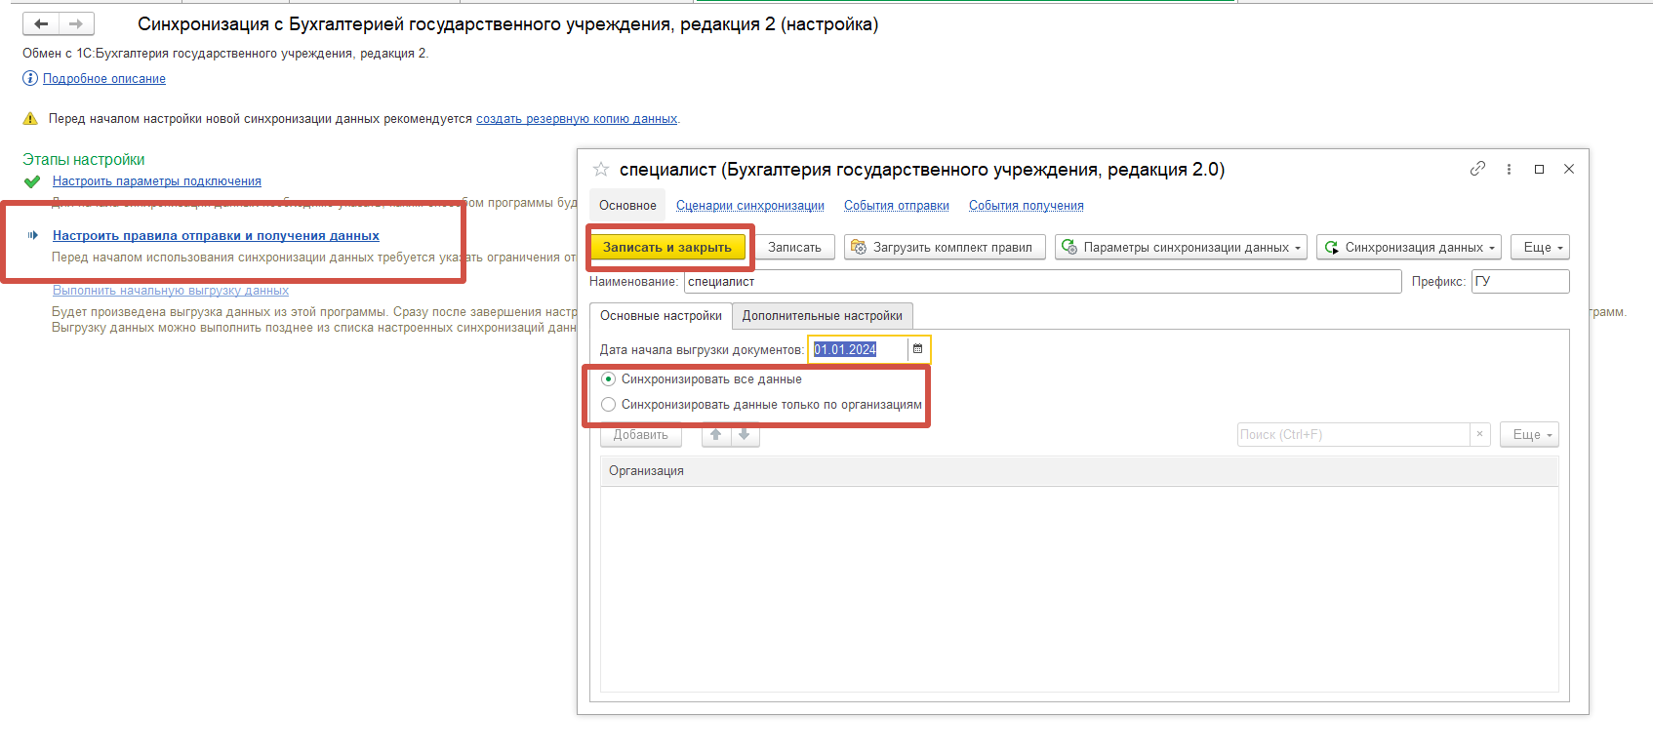Maximize the специалист dialog window
Image resolution: width=1653 pixels, height=755 pixels.
coord(1539,169)
